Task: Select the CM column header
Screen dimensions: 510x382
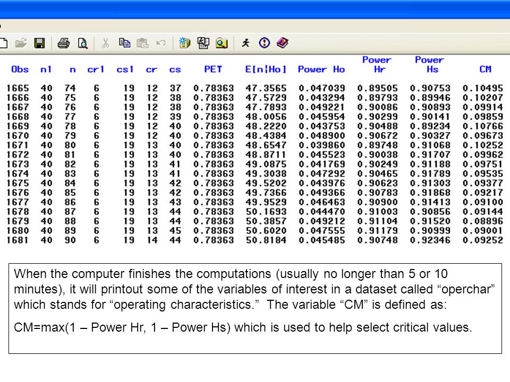Action: pos(485,69)
